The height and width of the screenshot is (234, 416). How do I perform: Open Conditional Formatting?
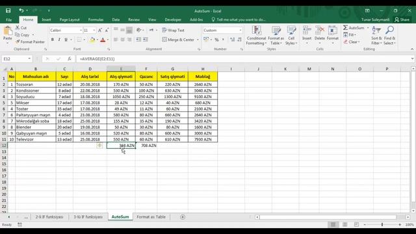[256, 36]
